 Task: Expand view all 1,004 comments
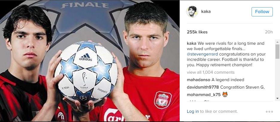coord(211,72)
